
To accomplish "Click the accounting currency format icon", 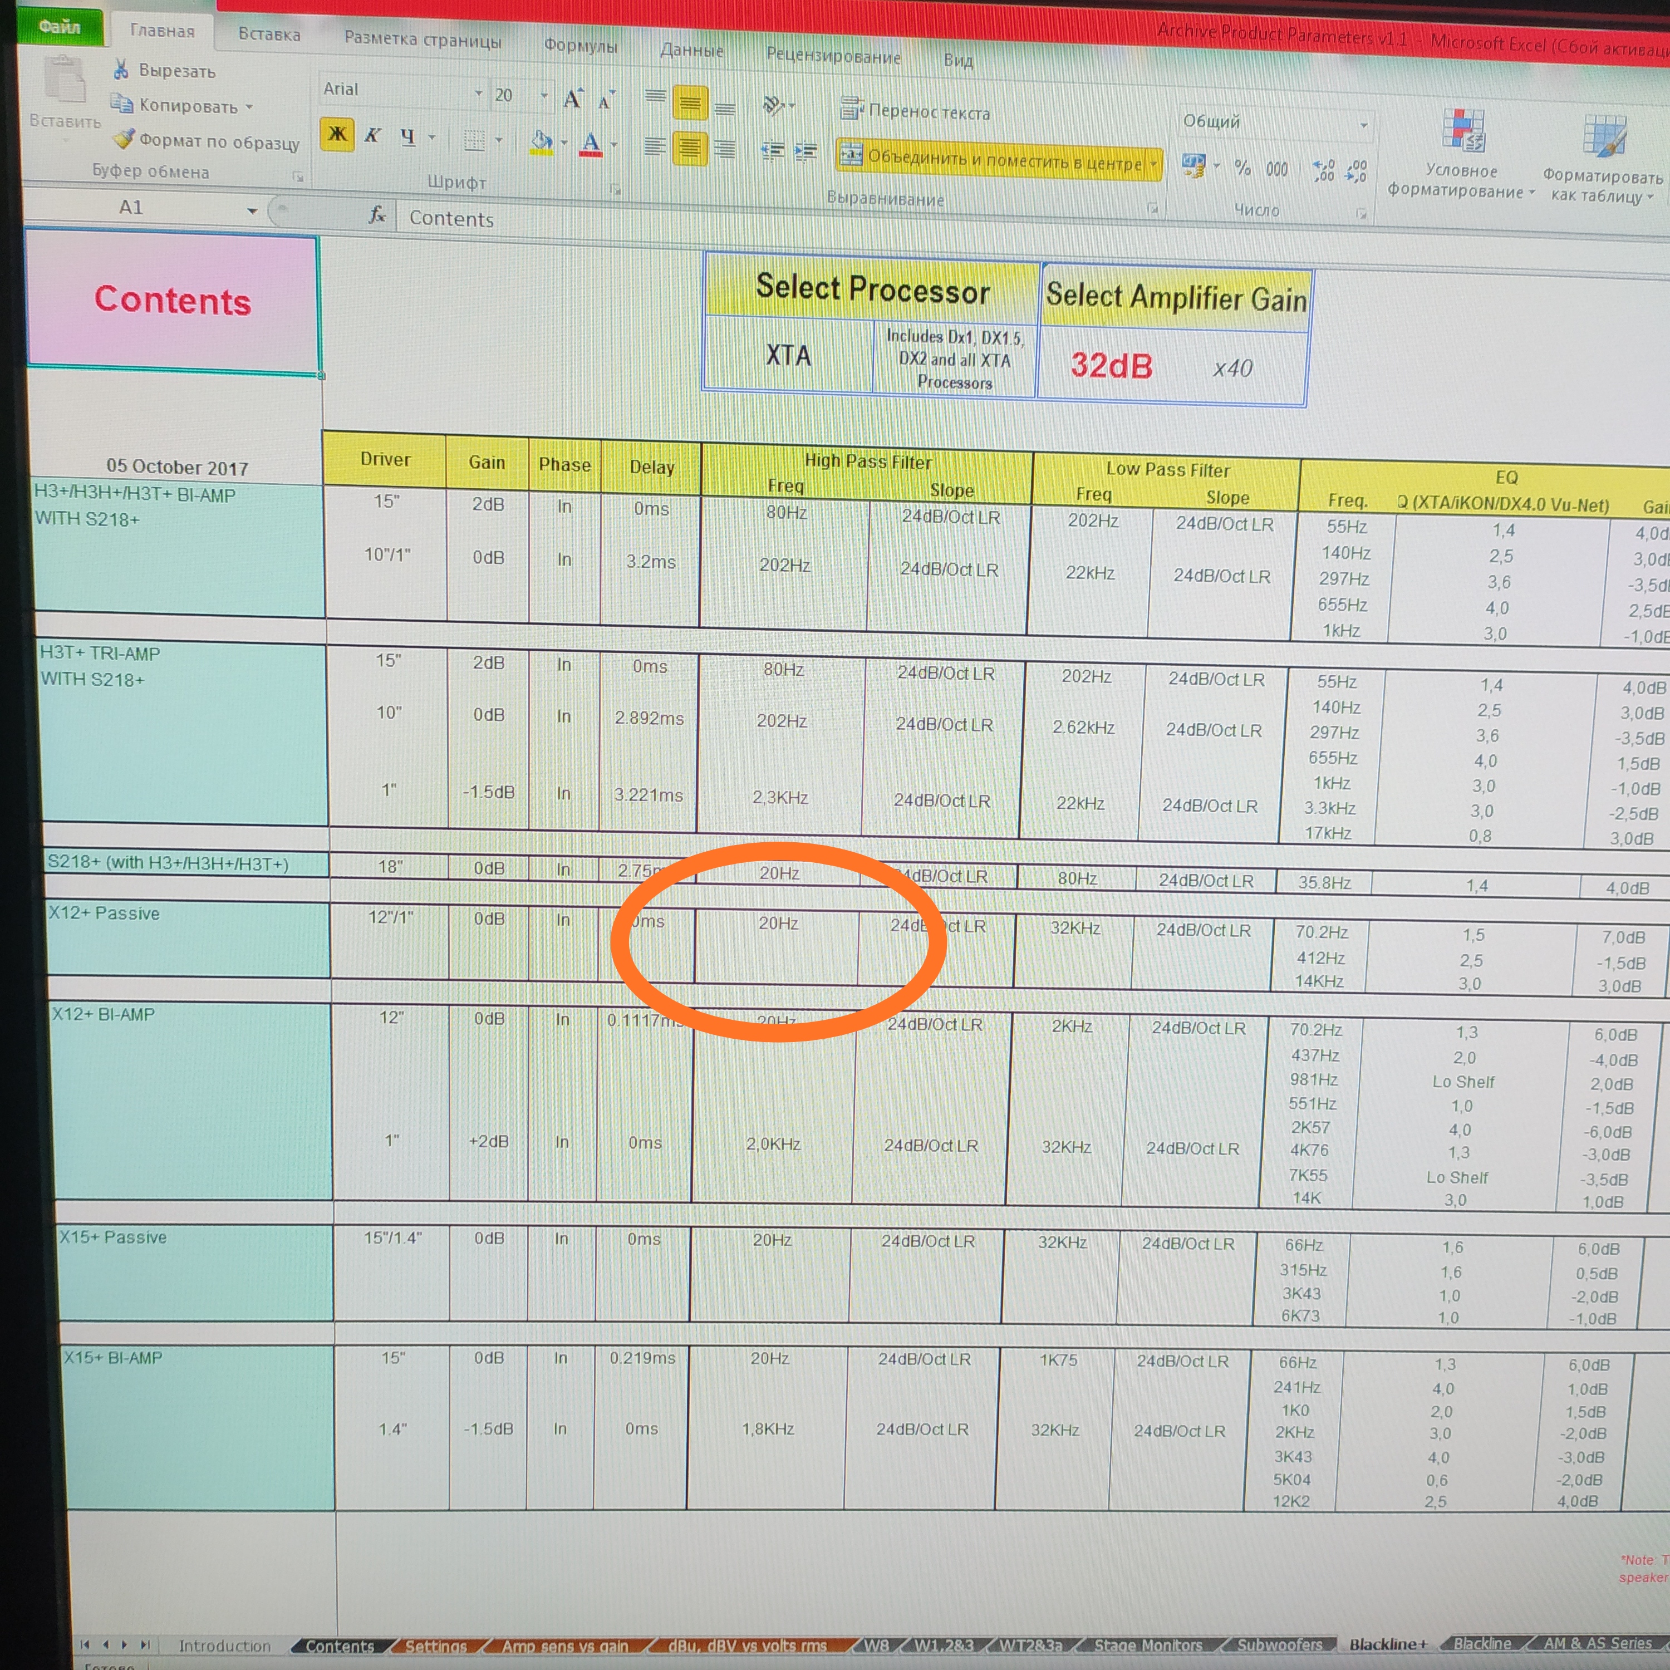I will point(1193,166).
